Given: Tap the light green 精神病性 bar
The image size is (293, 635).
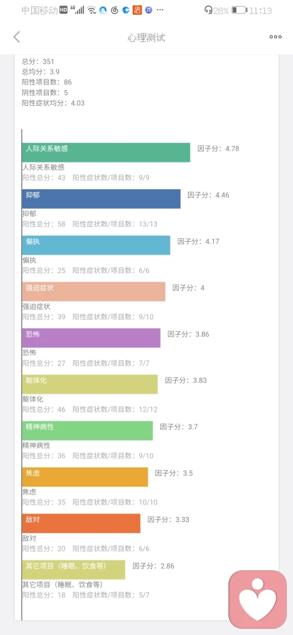Looking at the screenshot, I should 87,430.
